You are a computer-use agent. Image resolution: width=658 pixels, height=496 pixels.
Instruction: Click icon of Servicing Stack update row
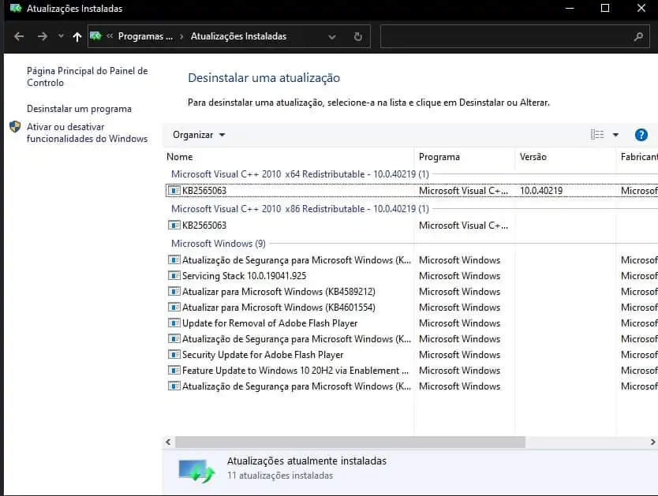click(174, 276)
